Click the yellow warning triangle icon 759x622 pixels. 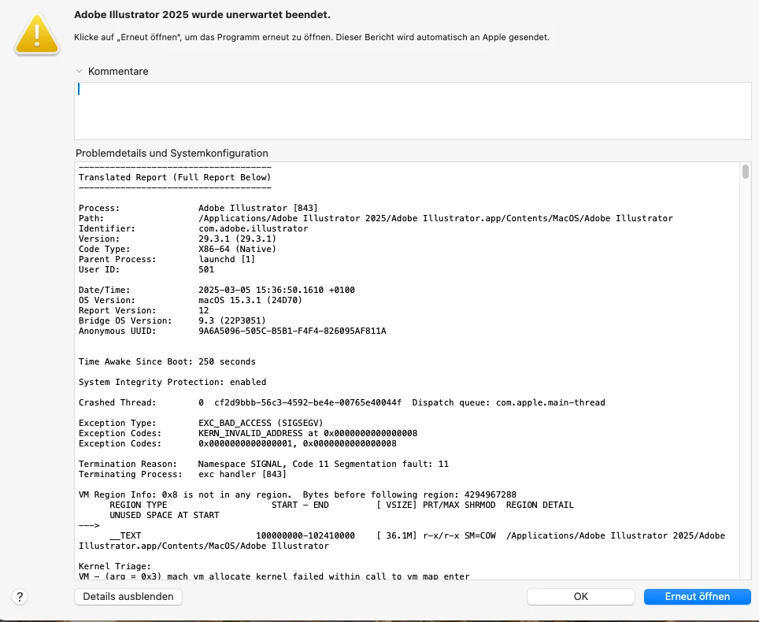click(37, 35)
